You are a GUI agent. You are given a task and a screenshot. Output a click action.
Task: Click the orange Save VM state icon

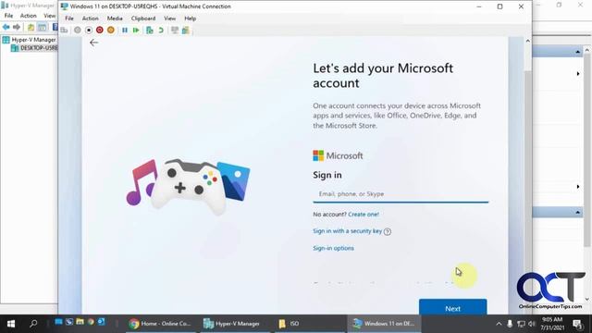click(x=111, y=31)
